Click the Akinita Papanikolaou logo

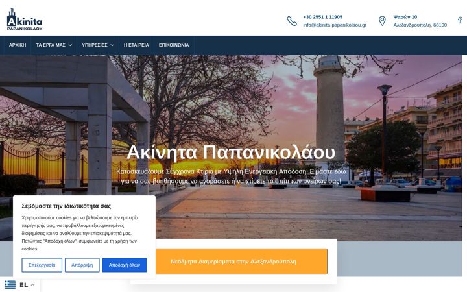pyautogui.click(x=25, y=19)
